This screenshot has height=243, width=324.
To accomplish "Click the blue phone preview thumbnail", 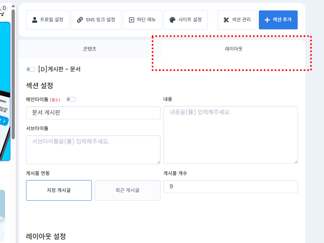I will tap(4, 90).
